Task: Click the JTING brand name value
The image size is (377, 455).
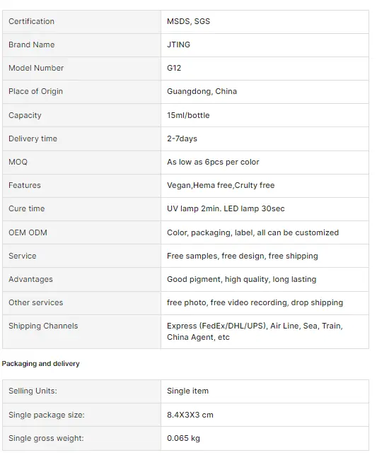Action: pos(178,45)
